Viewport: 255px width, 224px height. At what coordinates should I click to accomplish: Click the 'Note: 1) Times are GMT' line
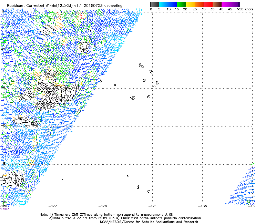[x=60, y=215]
